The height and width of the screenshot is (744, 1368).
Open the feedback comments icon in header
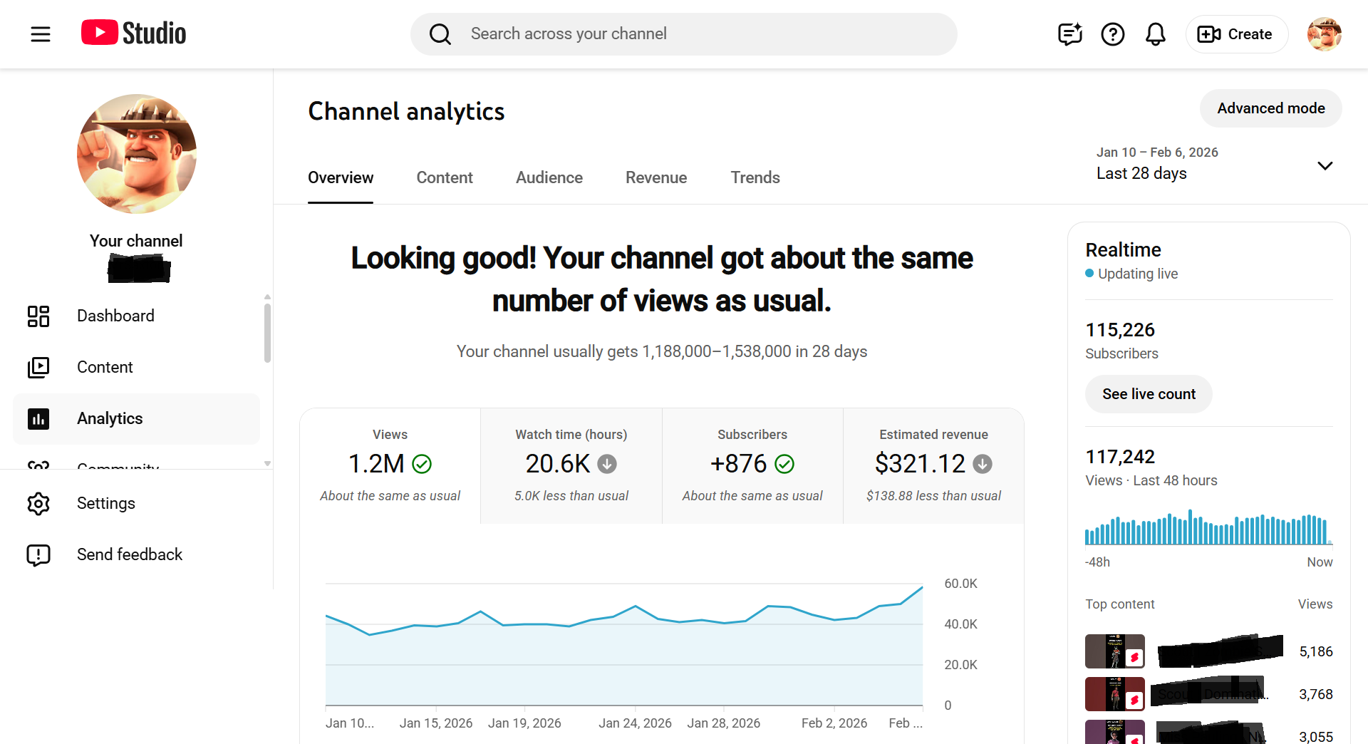tap(1069, 34)
